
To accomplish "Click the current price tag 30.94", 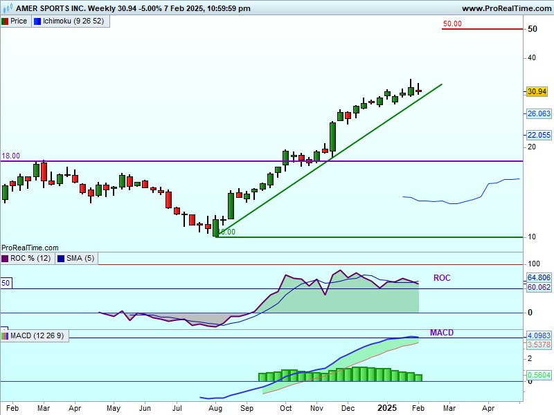I will click(538, 91).
